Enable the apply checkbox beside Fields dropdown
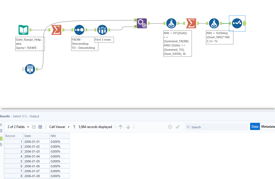The height and width of the screenshot is (179, 275). pyautogui.click(x=34, y=127)
